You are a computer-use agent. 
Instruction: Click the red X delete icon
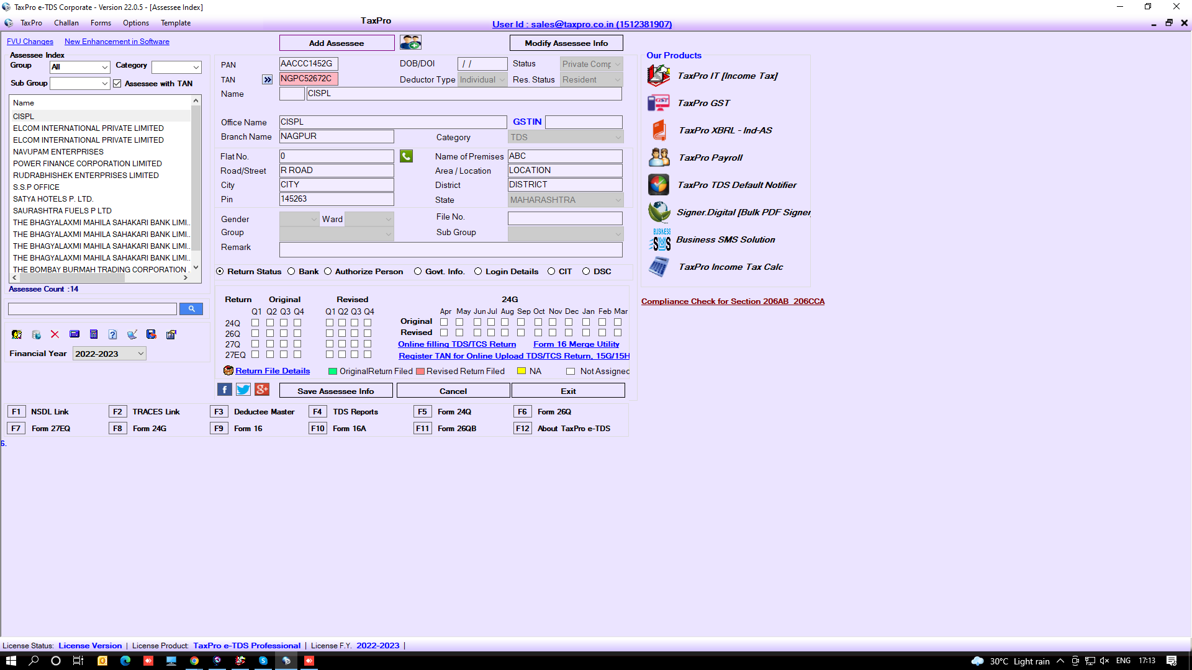55,334
